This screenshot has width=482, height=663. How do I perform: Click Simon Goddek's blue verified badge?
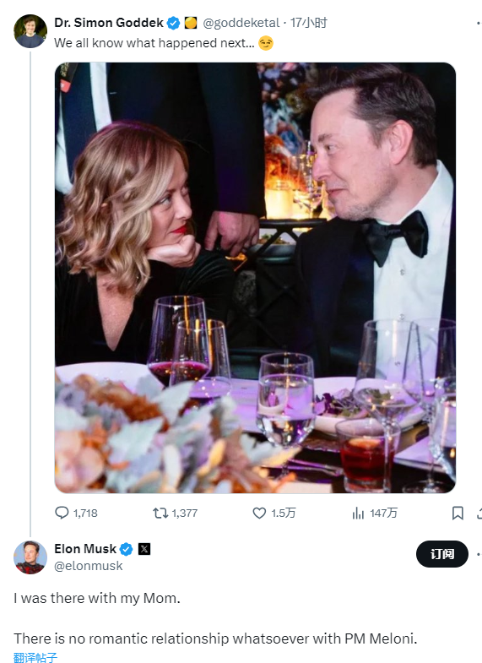pyautogui.click(x=173, y=23)
